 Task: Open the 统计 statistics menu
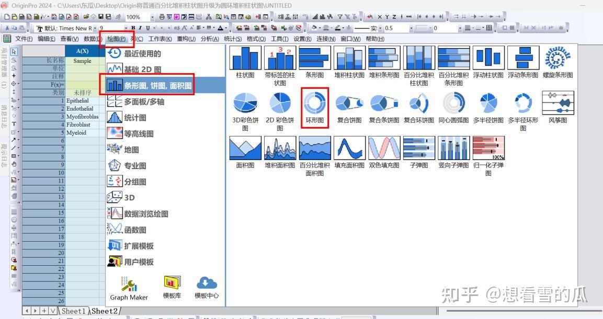tap(233, 39)
